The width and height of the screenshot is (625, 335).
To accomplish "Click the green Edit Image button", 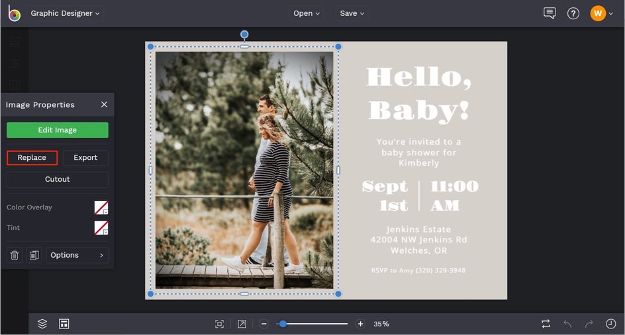I will pyautogui.click(x=58, y=130).
